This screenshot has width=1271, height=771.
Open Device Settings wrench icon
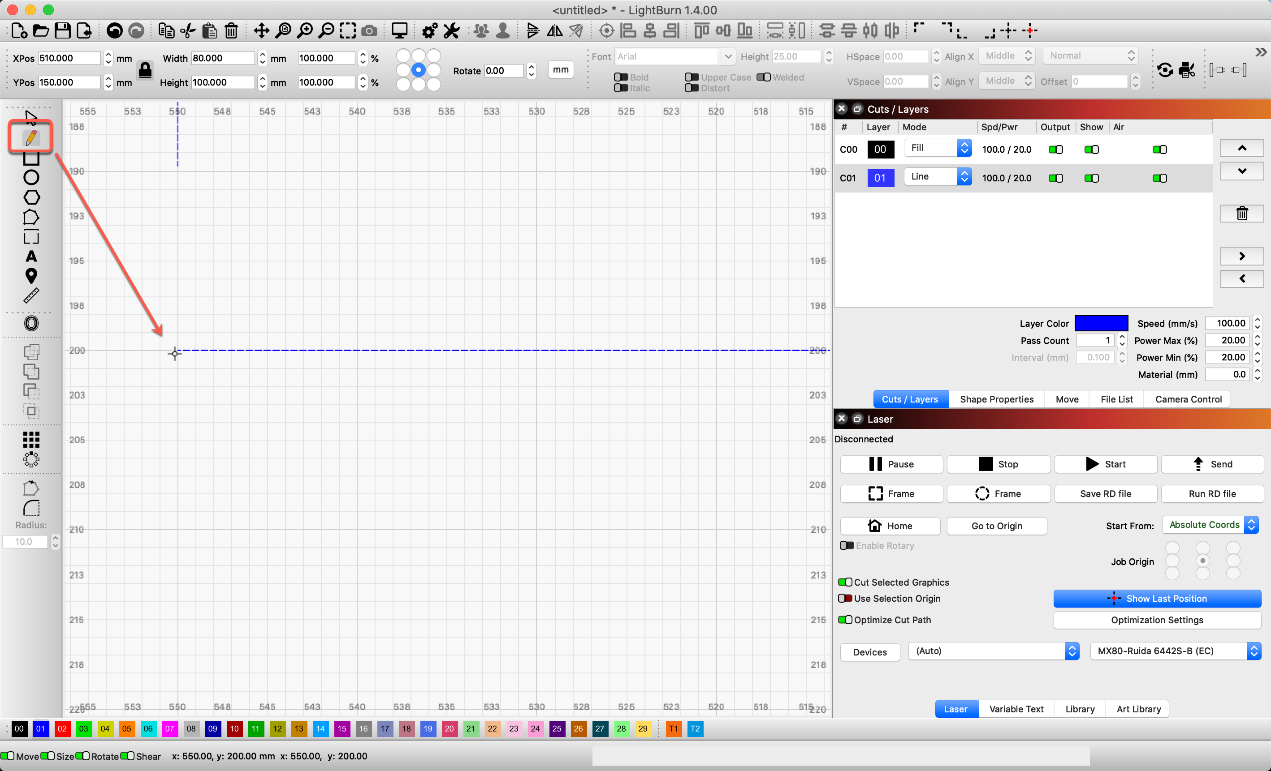451,31
